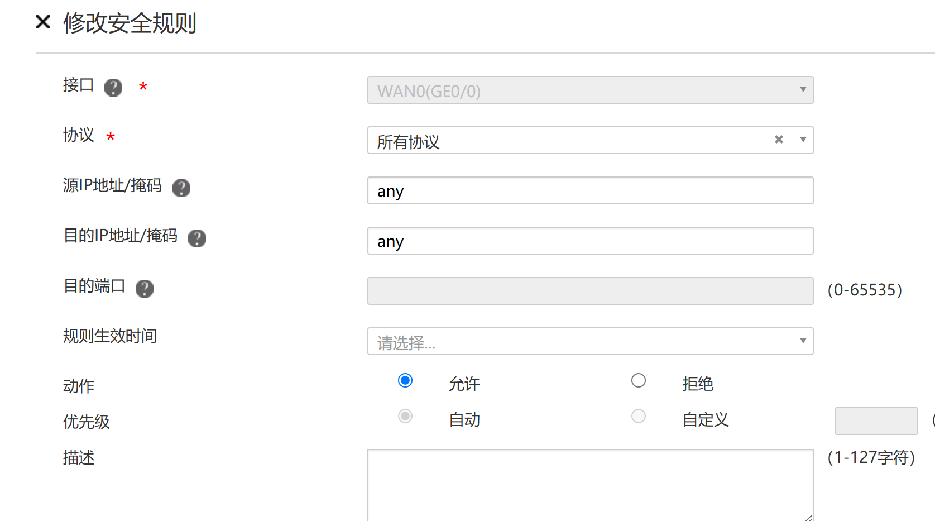Click the 描述 text area

coord(590,484)
